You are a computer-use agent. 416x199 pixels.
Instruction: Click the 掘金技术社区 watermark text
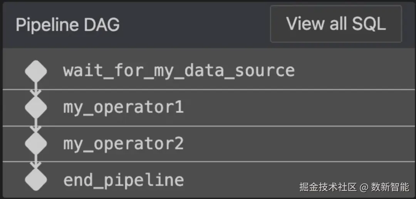[x=328, y=187]
